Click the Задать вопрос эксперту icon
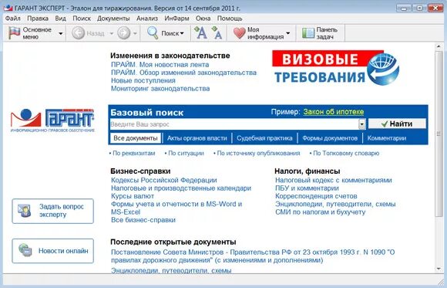Screen dimensions: 447x288 (x=25, y=211)
